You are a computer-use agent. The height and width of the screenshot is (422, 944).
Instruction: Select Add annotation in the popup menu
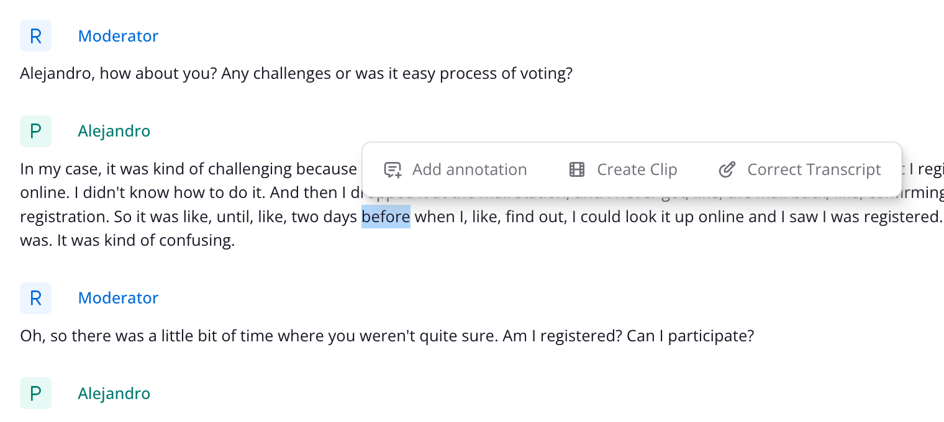455,170
